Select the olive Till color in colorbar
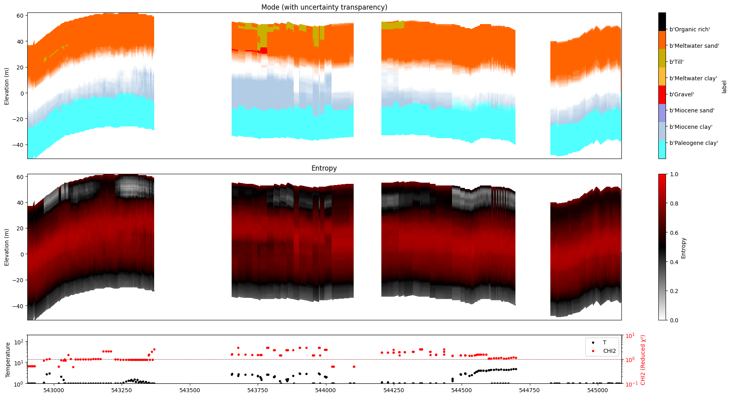Screen dimensions: 731x397 pyautogui.click(x=662, y=58)
